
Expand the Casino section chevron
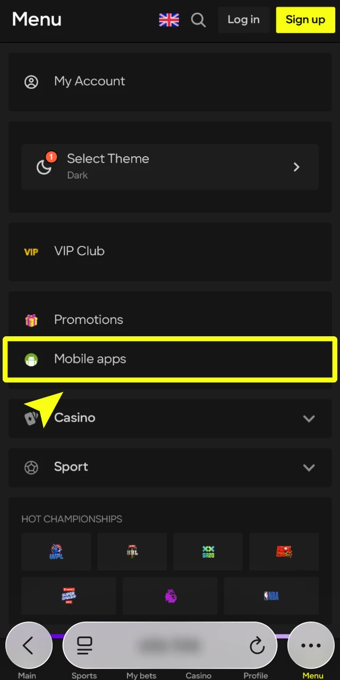309,419
